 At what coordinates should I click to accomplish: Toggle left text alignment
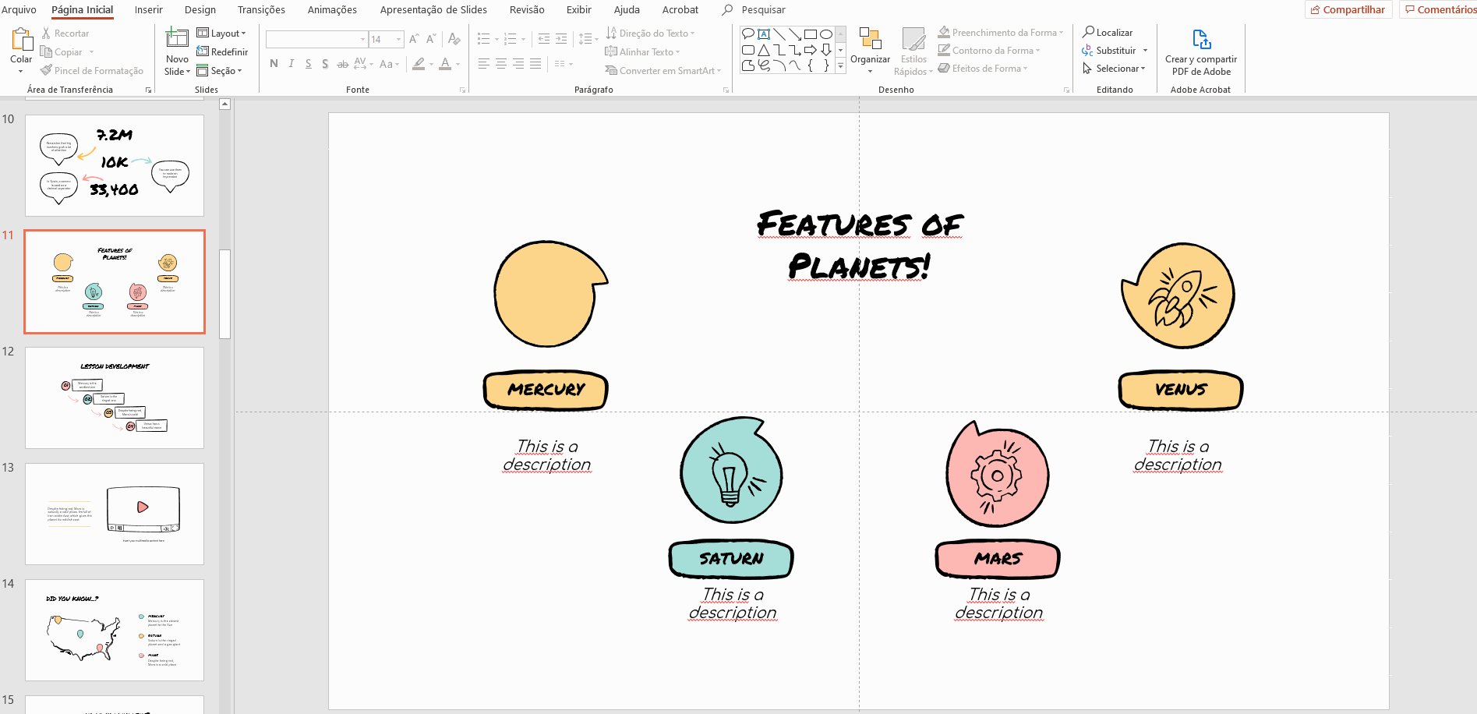tap(484, 64)
